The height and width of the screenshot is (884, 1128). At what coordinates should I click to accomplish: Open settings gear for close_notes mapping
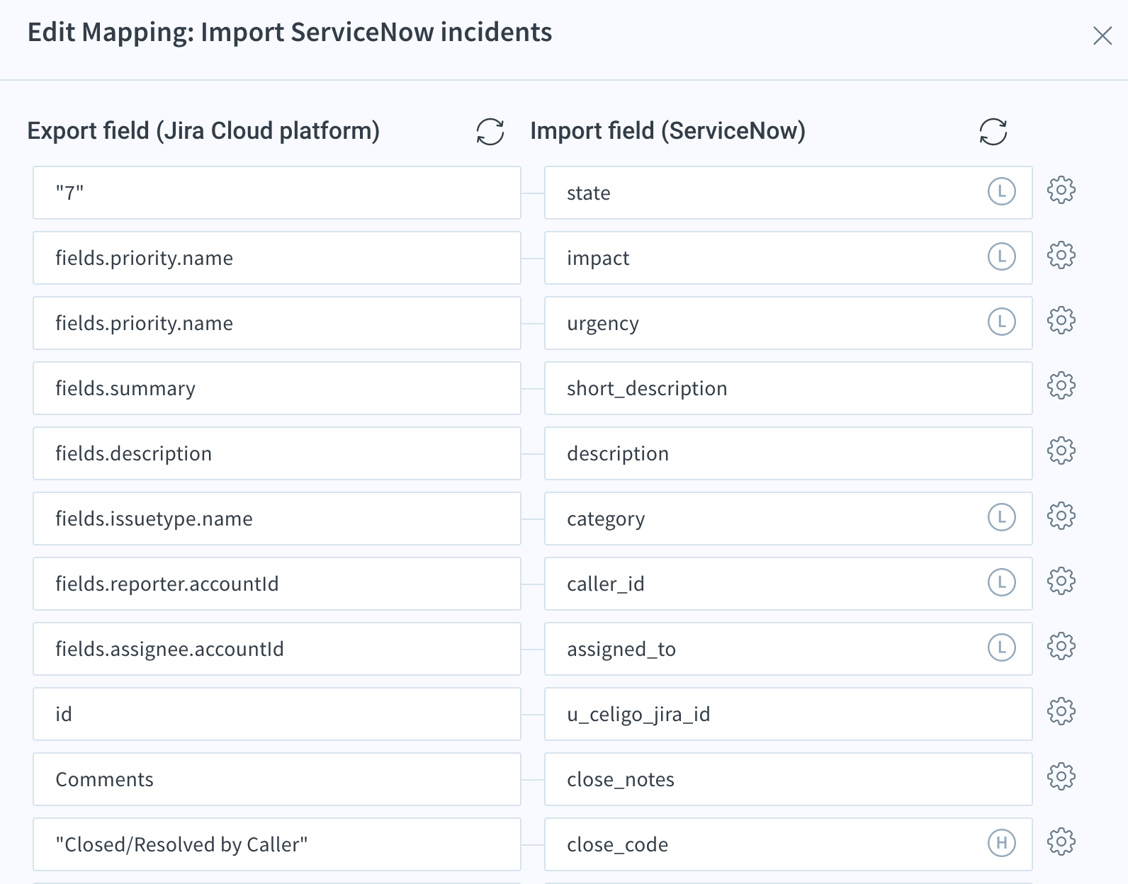(1061, 776)
